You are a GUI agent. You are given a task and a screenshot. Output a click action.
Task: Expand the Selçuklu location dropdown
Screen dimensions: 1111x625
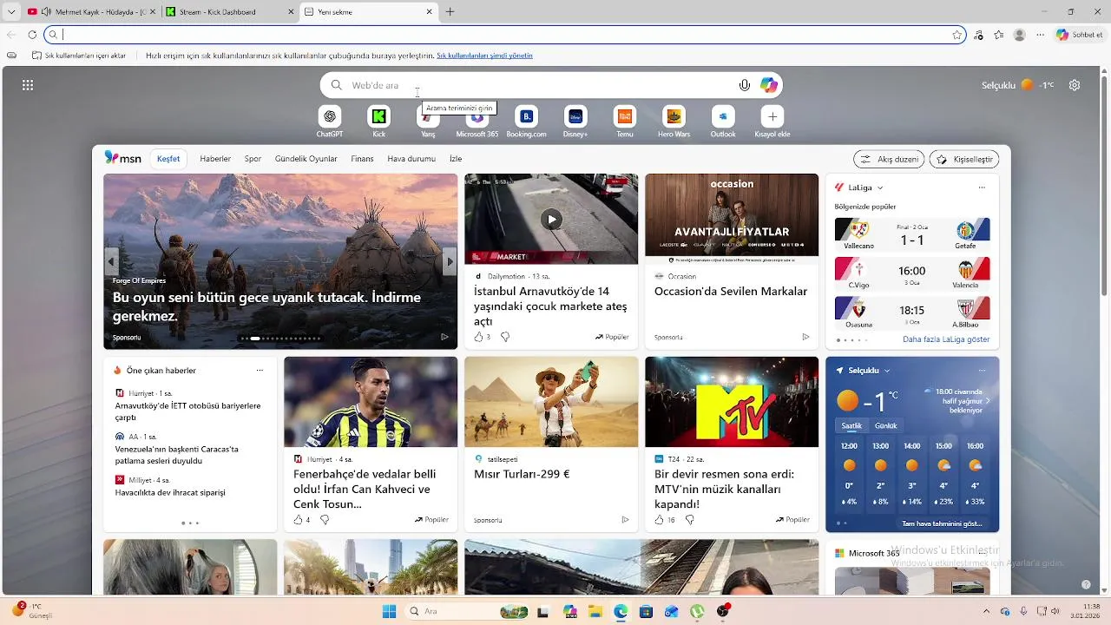click(x=886, y=371)
